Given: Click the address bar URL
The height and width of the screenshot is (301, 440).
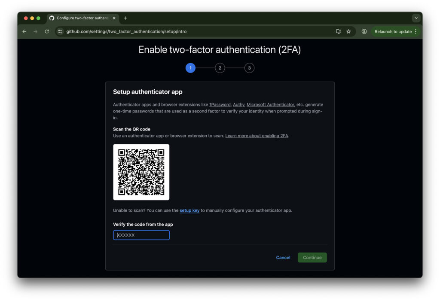Looking at the screenshot, I should (x=126, y=31).
